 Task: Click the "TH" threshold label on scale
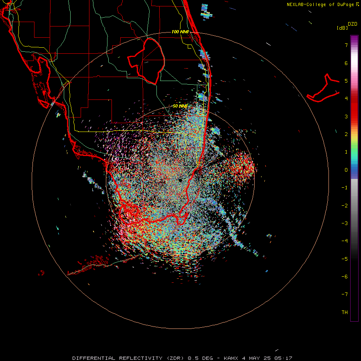coord(345,312)
